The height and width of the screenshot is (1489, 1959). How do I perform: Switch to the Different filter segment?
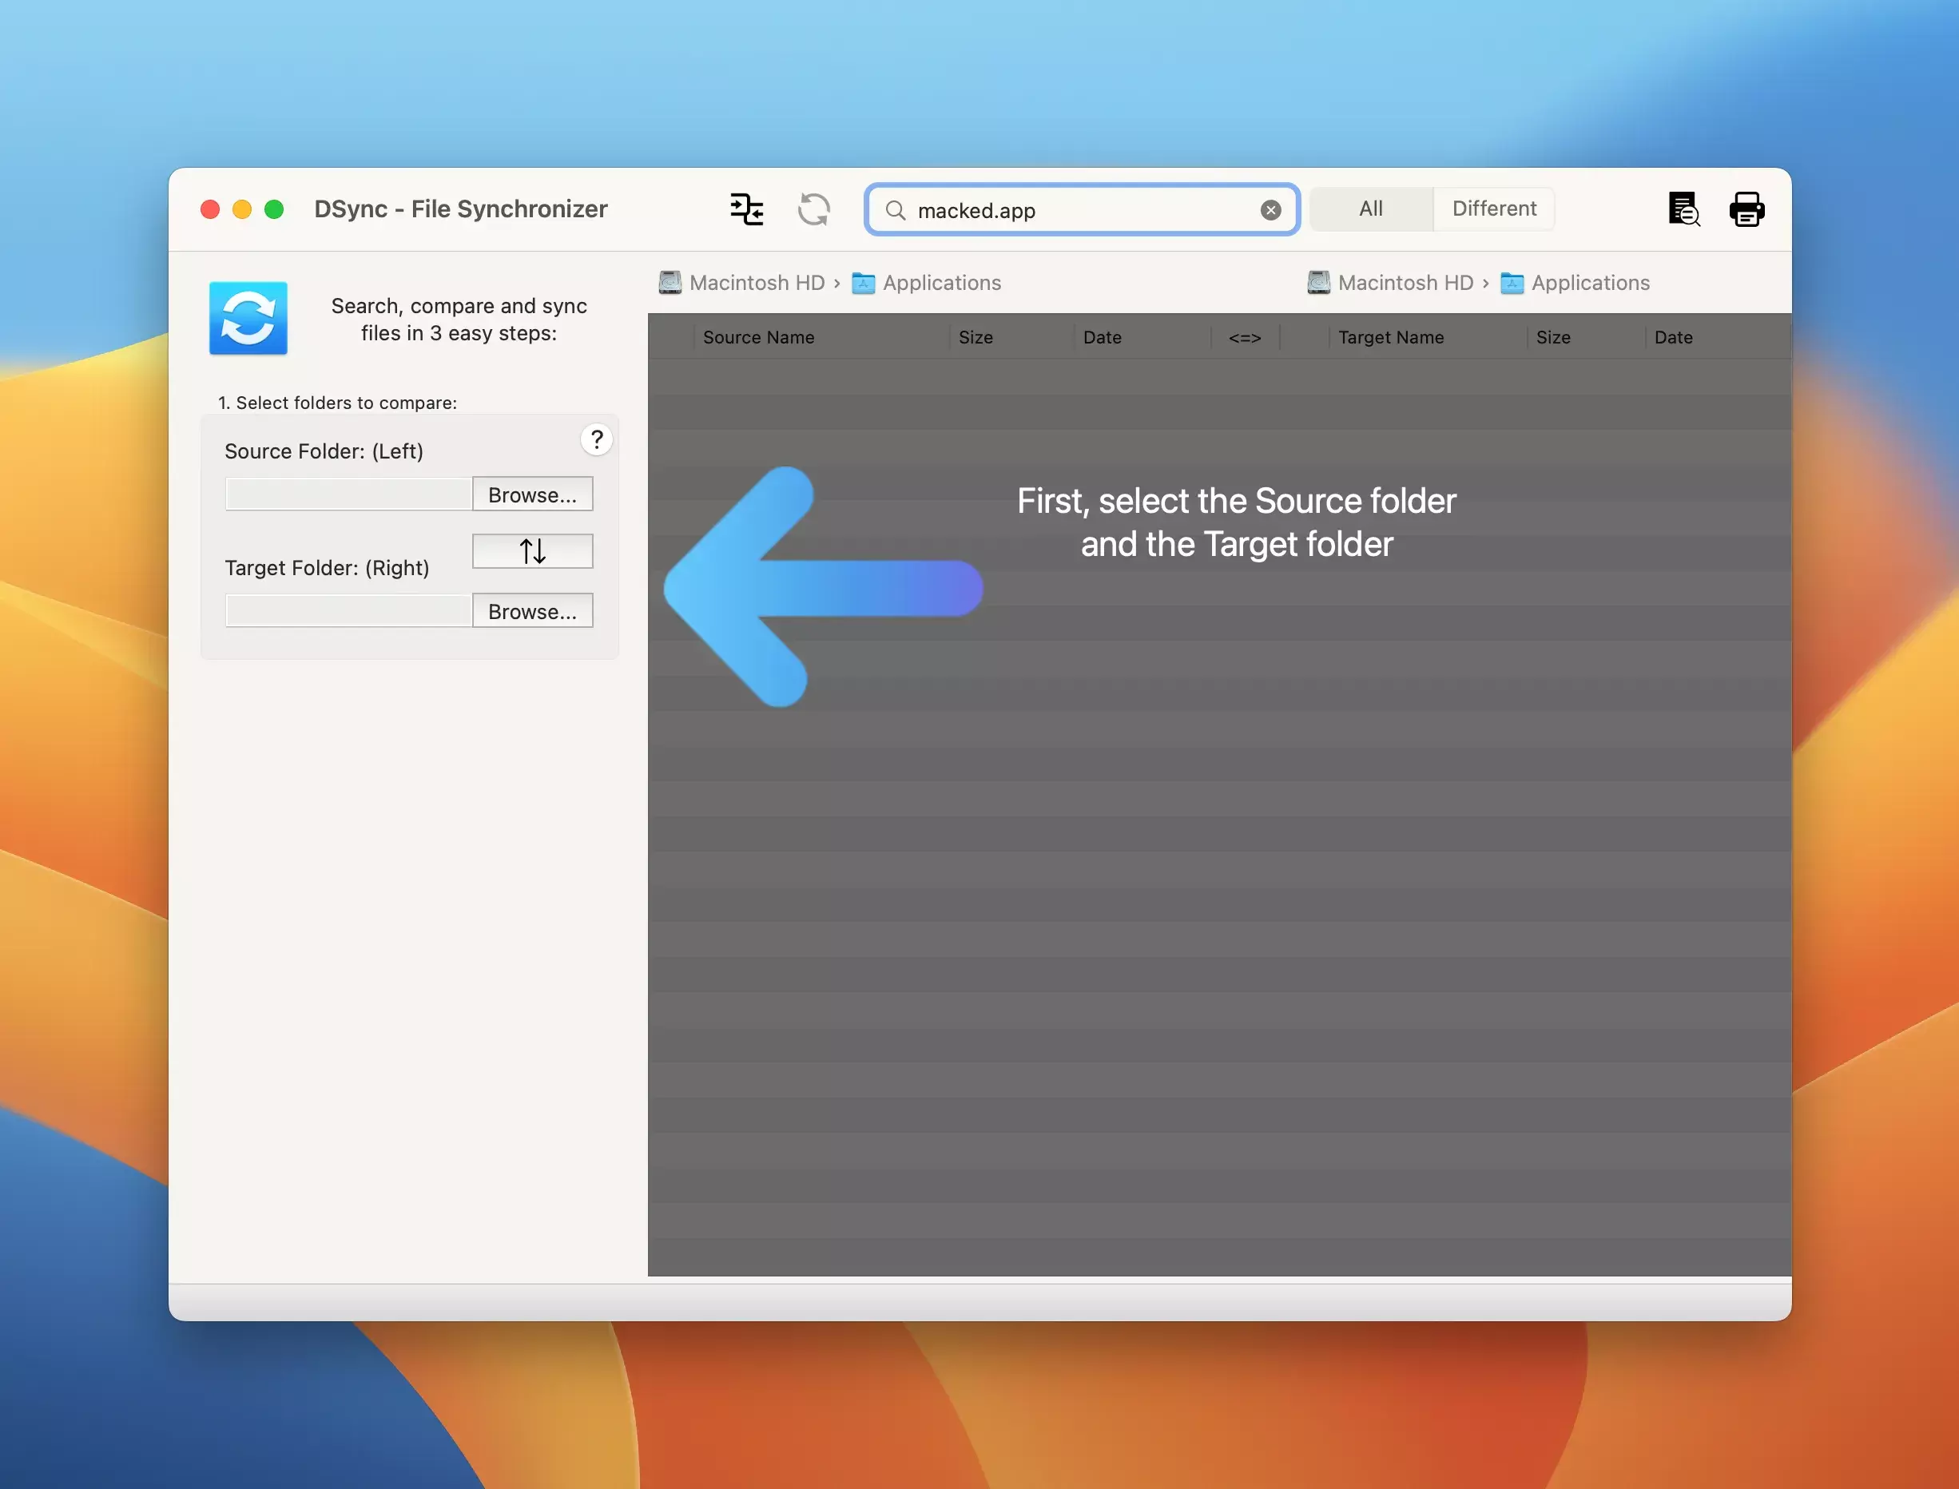tap(1494, 208)
